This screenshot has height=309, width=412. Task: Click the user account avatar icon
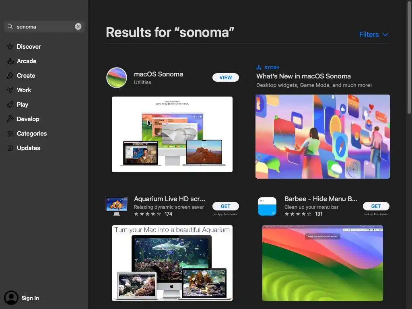(x=11, y=298)
